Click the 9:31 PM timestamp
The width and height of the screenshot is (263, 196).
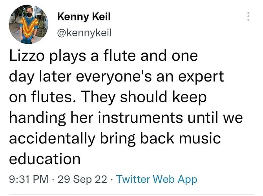28,180
